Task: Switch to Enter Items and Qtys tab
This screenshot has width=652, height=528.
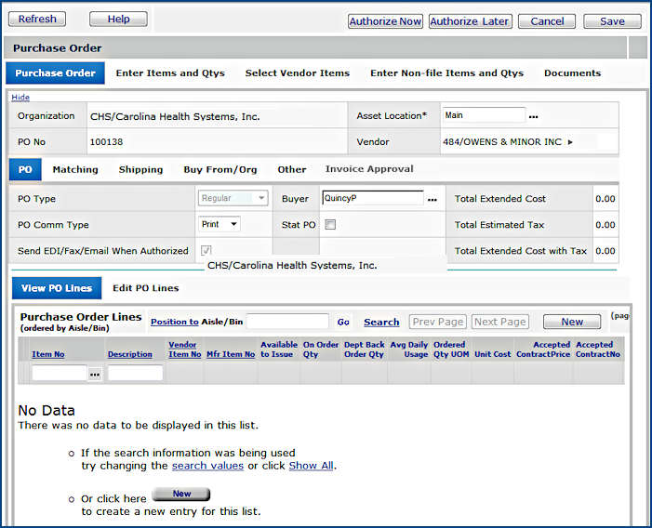Action: coord(170,73)
